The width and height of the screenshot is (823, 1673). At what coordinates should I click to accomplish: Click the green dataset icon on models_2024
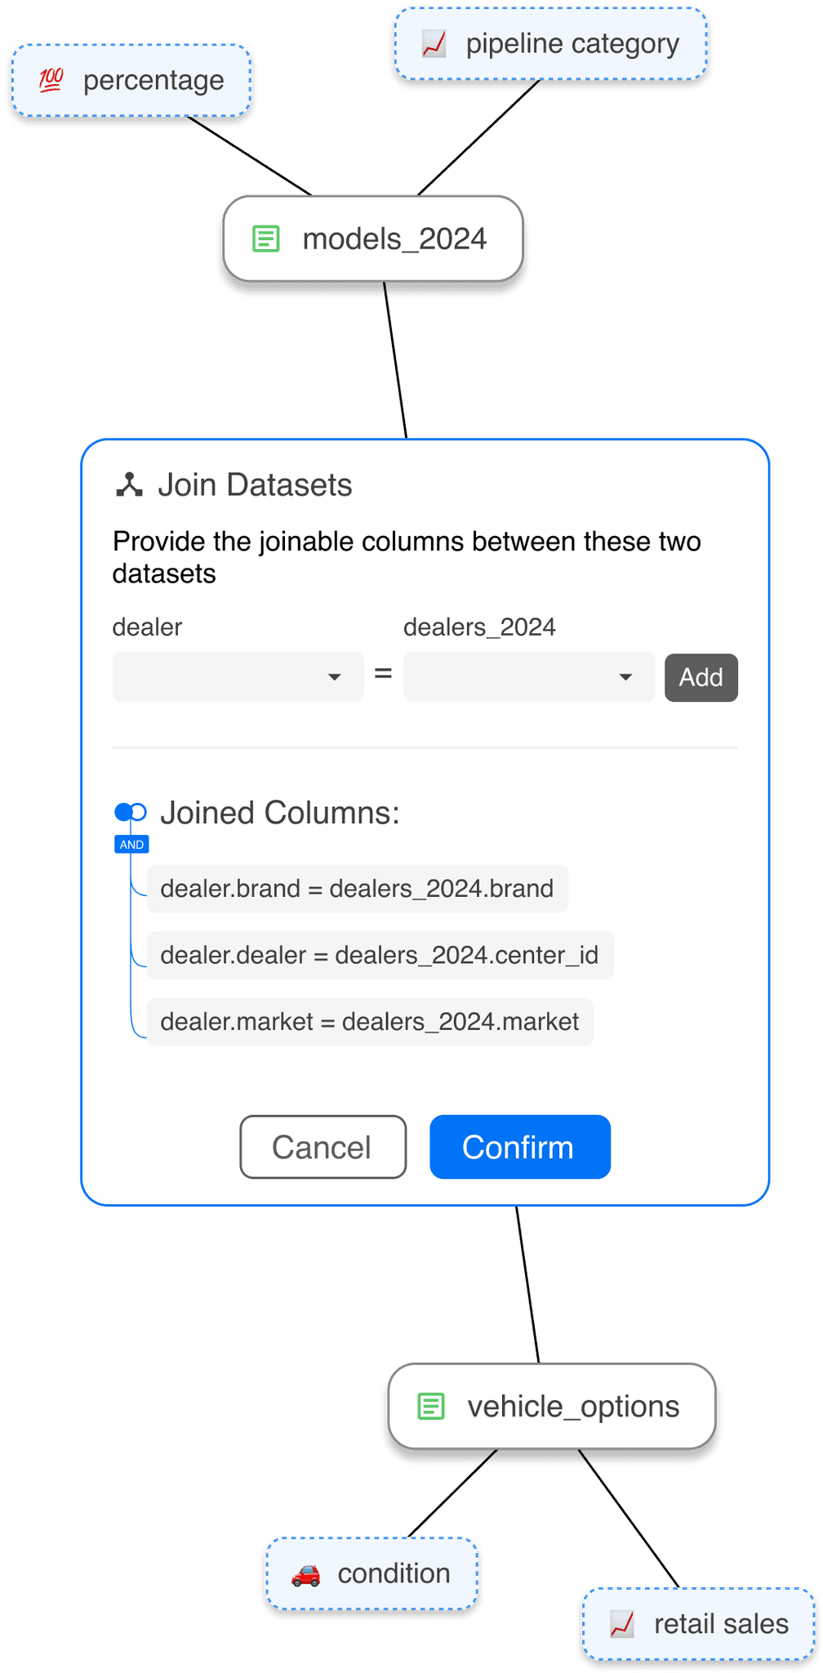click(x=265, y=239)
